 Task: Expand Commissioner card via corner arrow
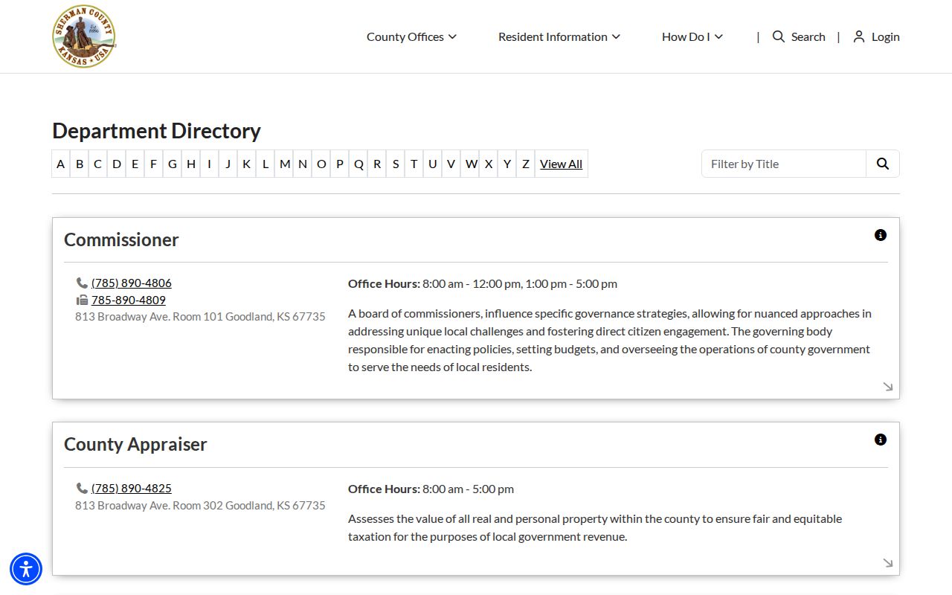(x=887, y=386)
